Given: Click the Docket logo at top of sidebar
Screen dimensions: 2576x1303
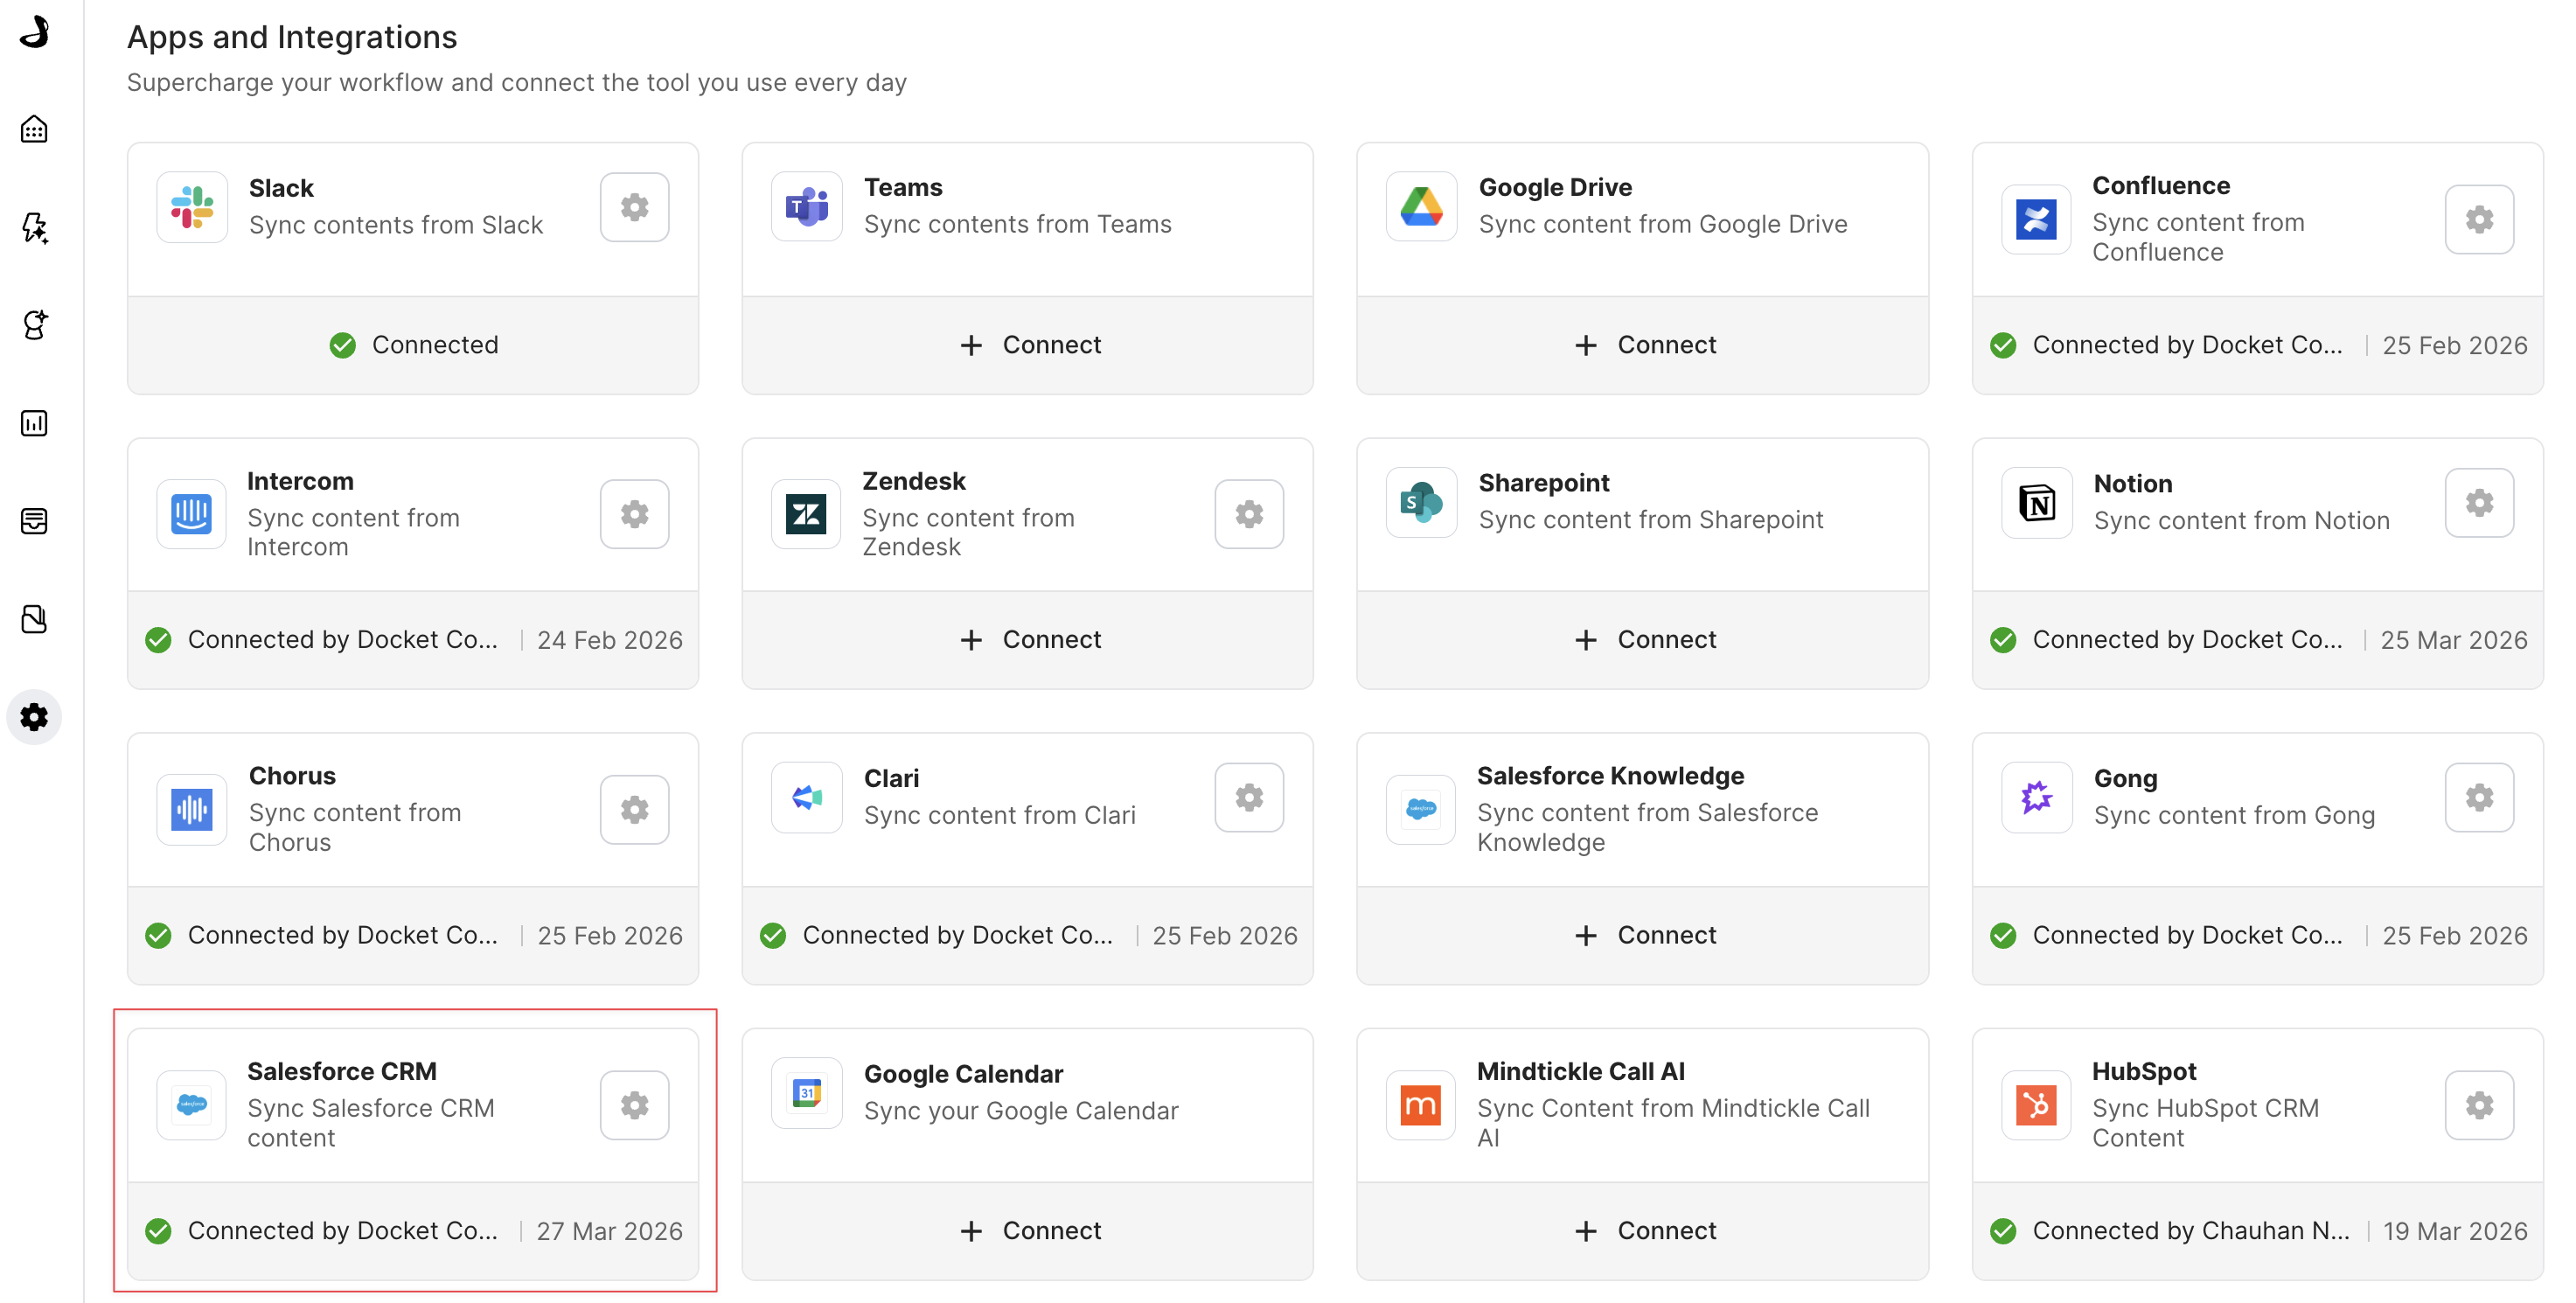Looking at the screenshot, I should [x=34, y=31].
